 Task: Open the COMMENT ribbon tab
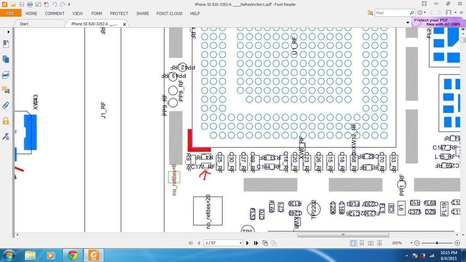tap(55, 14)
